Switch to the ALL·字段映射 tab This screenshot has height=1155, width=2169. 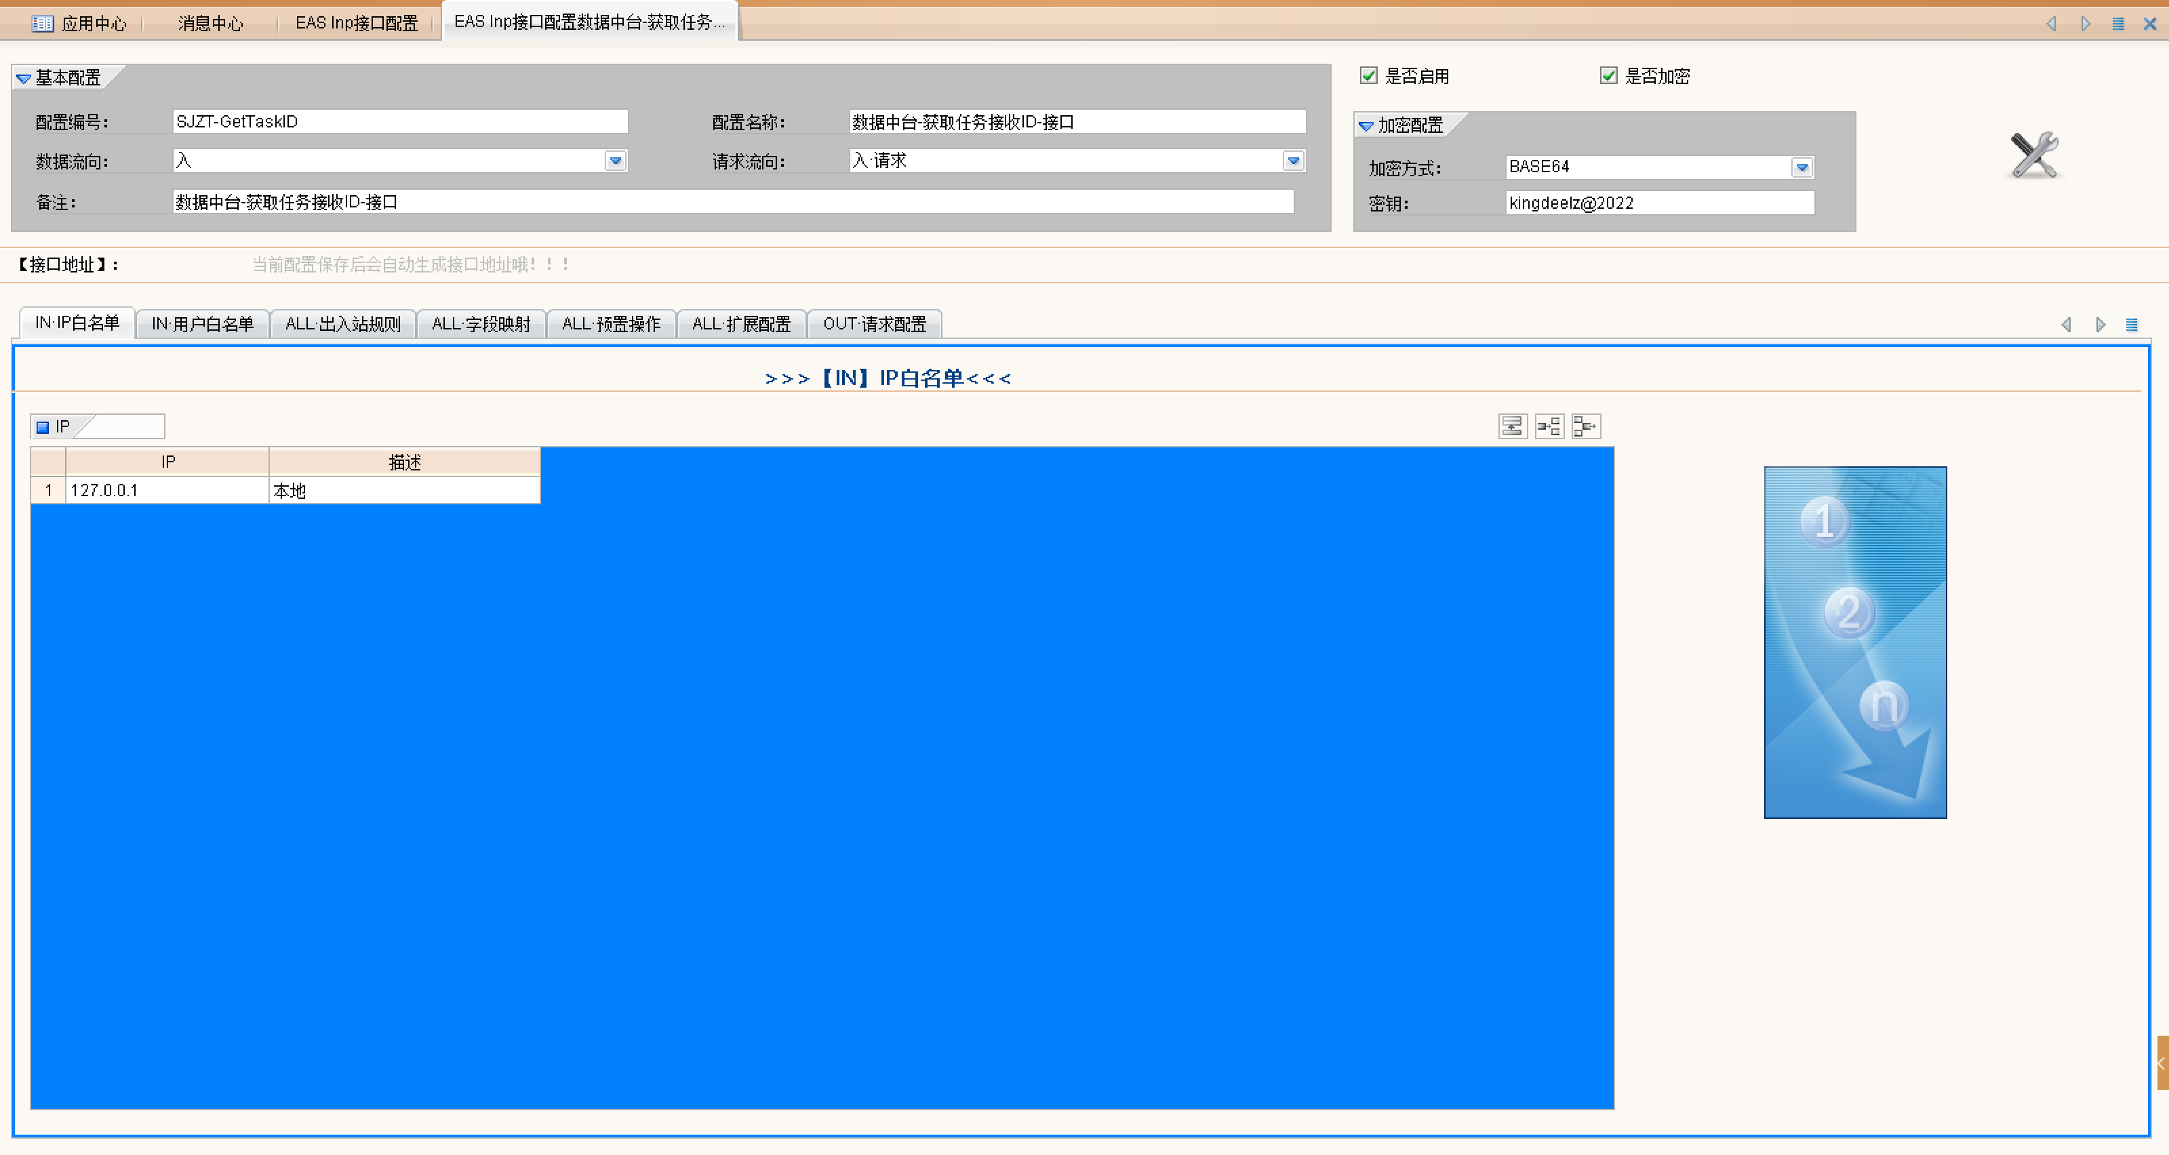pyautogui.click(x=481, y=324)
